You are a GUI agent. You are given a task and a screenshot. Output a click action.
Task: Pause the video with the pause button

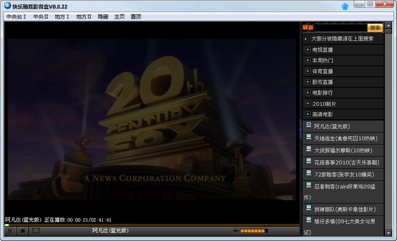pyautogui.click(x=10, y=230)
